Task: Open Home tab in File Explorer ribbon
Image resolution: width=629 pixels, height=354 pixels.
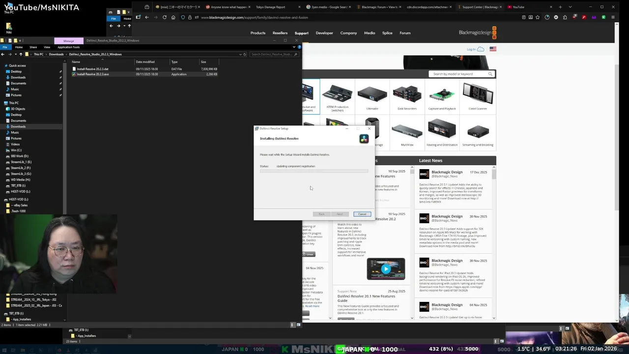Action: (19, 47)
